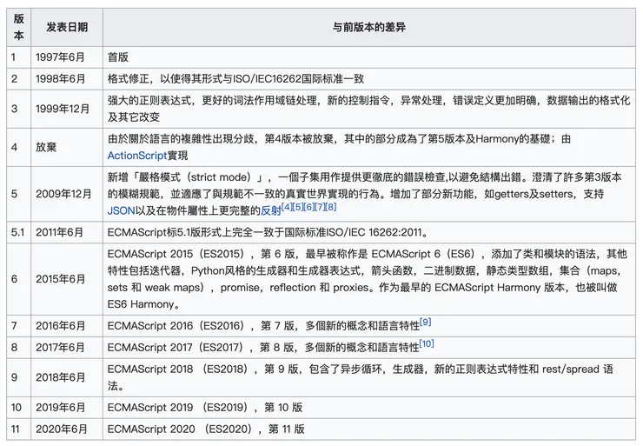Open citation reference [5]
The width and height of the screenshot is (643, 446).
pos(298,206)
